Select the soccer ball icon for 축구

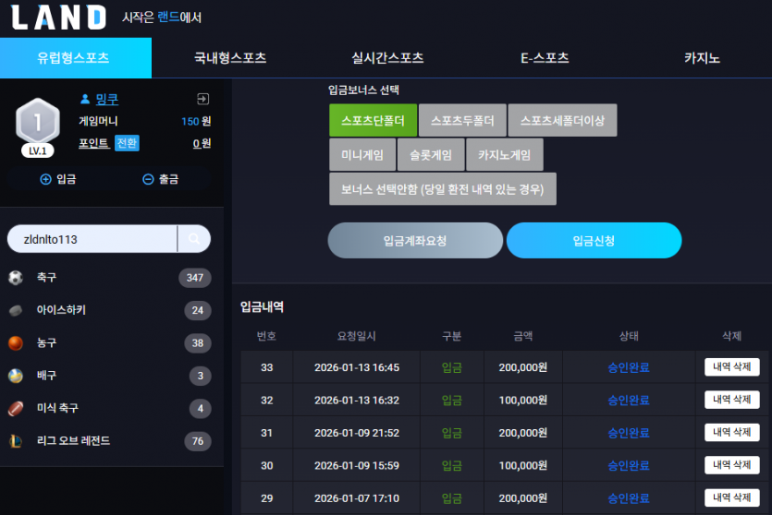(16, 278)
